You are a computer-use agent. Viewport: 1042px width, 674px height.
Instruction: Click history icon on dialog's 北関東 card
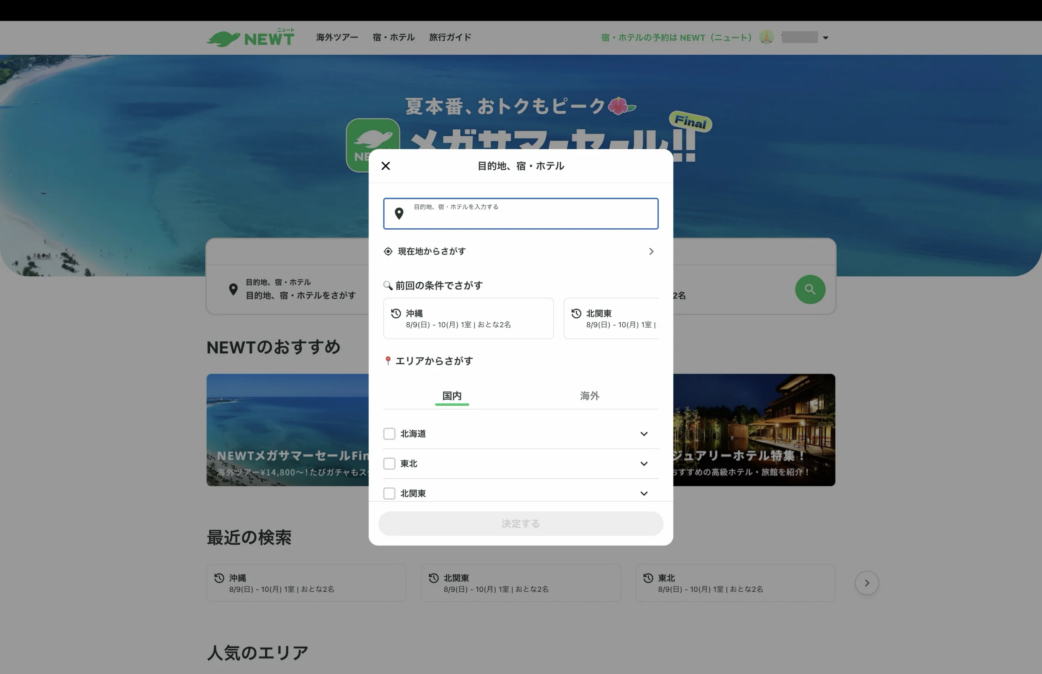pyautogui.click(x=576, y=313)
